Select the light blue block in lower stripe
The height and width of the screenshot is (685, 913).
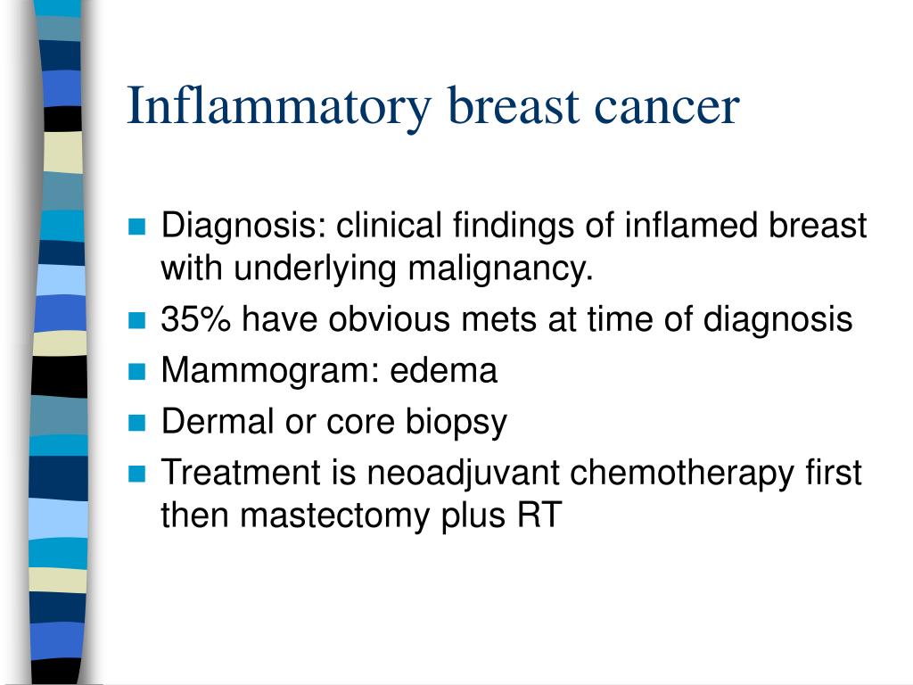pos(58,519)
